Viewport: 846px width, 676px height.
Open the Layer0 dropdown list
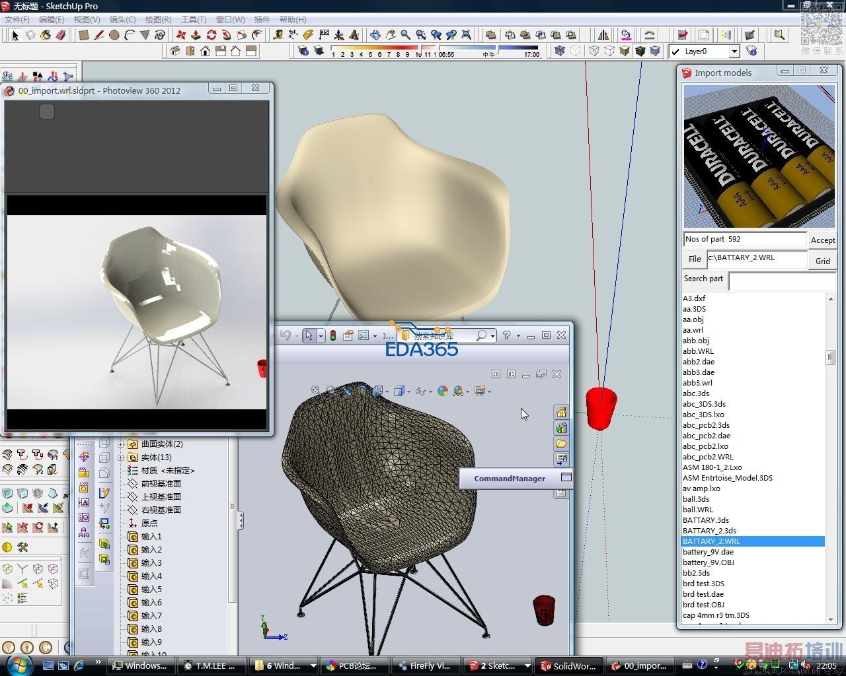(x=734, y=51)
